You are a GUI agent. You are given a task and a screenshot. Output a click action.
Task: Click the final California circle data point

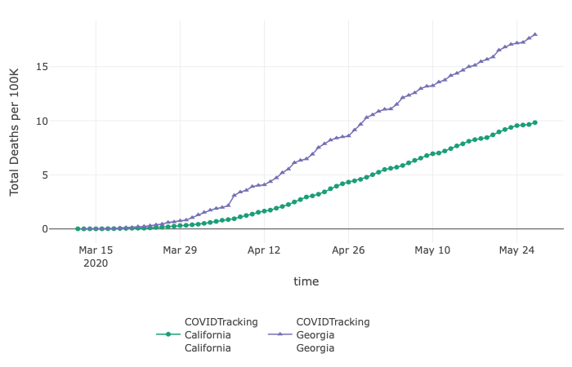pos(535,122)
